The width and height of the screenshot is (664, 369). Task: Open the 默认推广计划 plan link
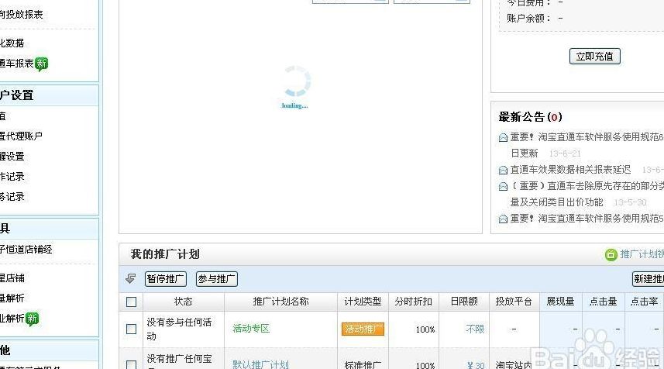coord(260,364)
